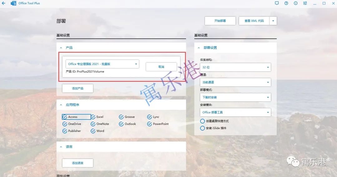The height and width of the screenshot is (177, 337).
Task: Open the settings sliders icon
Action: (305, 3)
